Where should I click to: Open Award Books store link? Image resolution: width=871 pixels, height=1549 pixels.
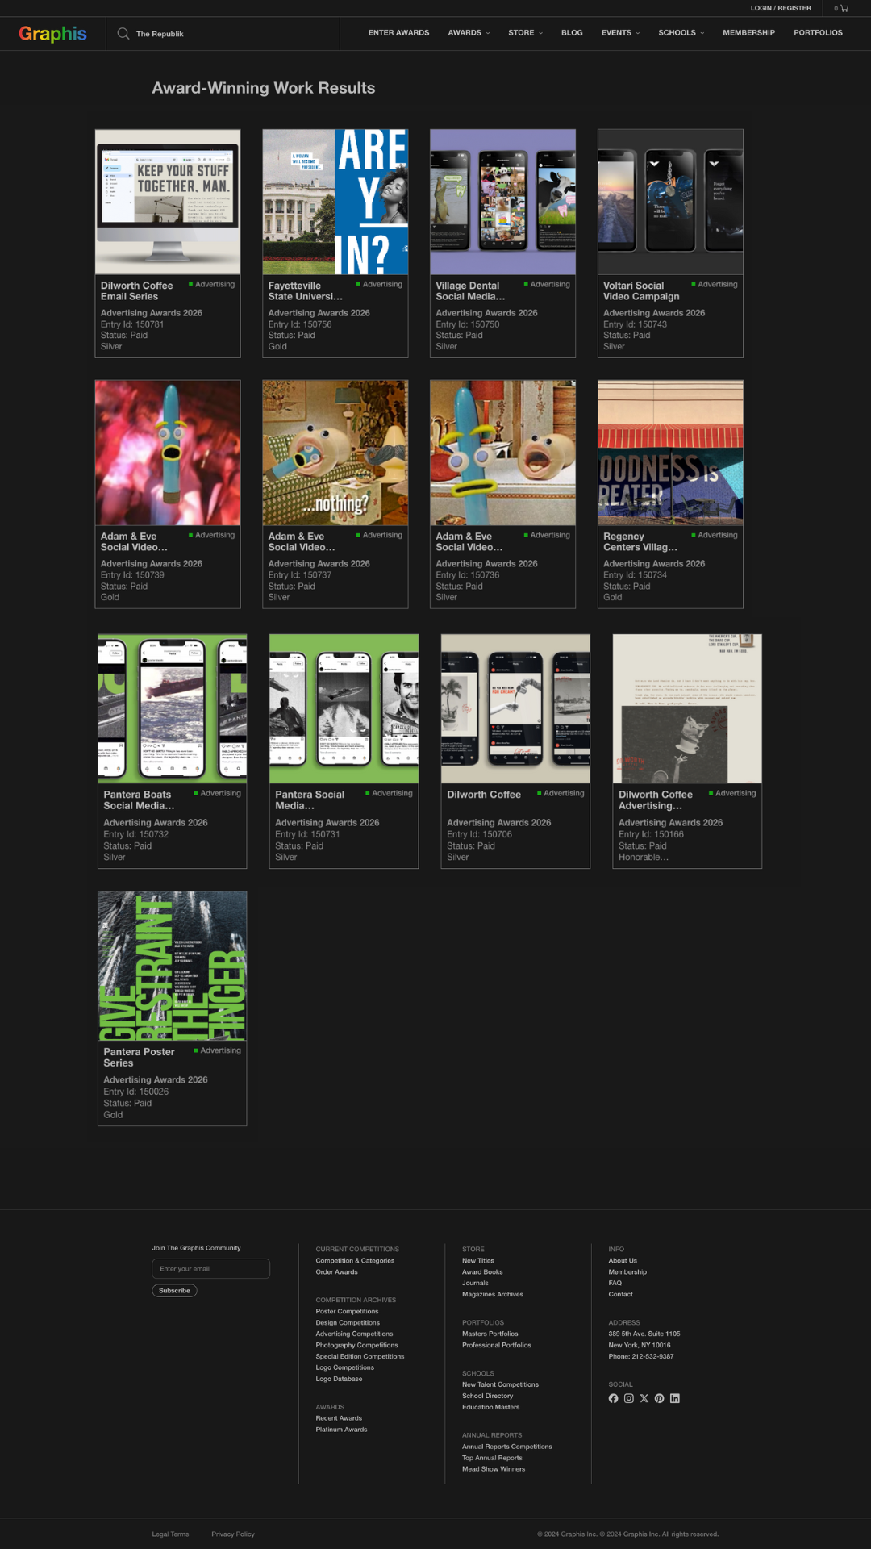pos(482,1271)
